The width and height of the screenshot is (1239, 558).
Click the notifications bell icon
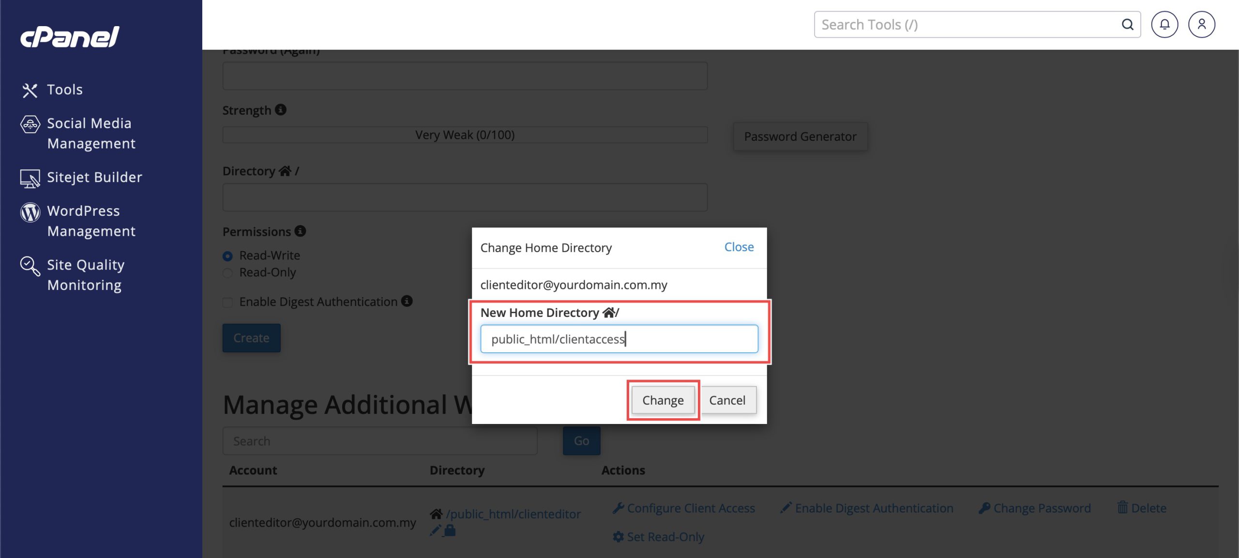[1164, 25]
